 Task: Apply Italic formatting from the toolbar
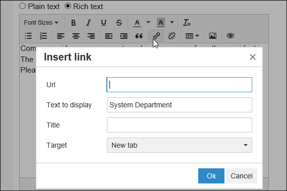pos(89,23)
